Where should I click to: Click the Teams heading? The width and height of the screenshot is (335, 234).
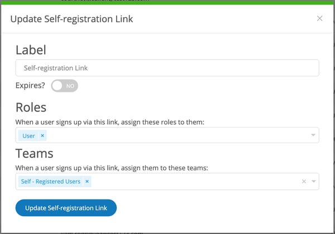33,153
